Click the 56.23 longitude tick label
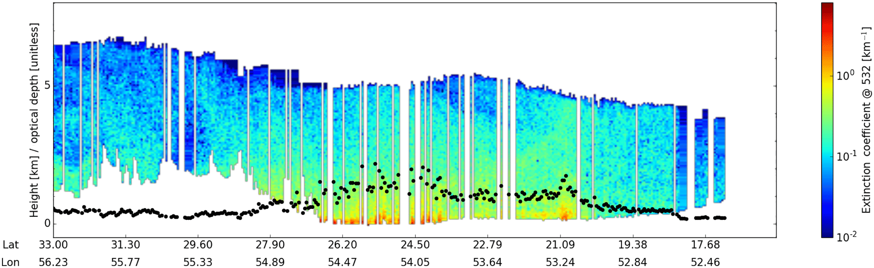Viewport: 874px width, 268px height. coord(53,262)
